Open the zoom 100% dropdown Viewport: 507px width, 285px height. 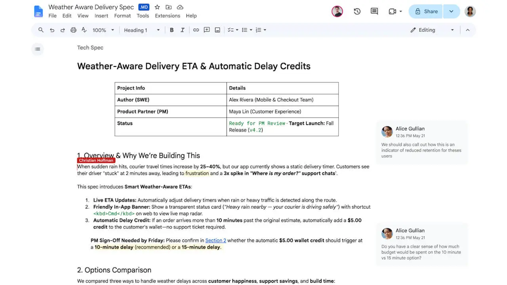pos(103,30)
